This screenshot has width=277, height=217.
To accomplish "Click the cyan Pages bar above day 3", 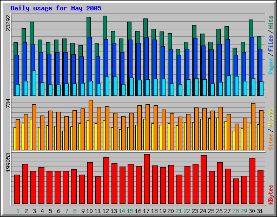I will click(x=34, y=83).
